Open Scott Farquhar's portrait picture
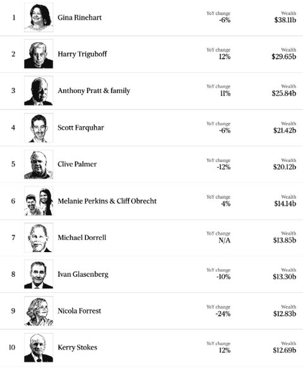The height and width of the screenshot is (368, 303). coord(39,128)
